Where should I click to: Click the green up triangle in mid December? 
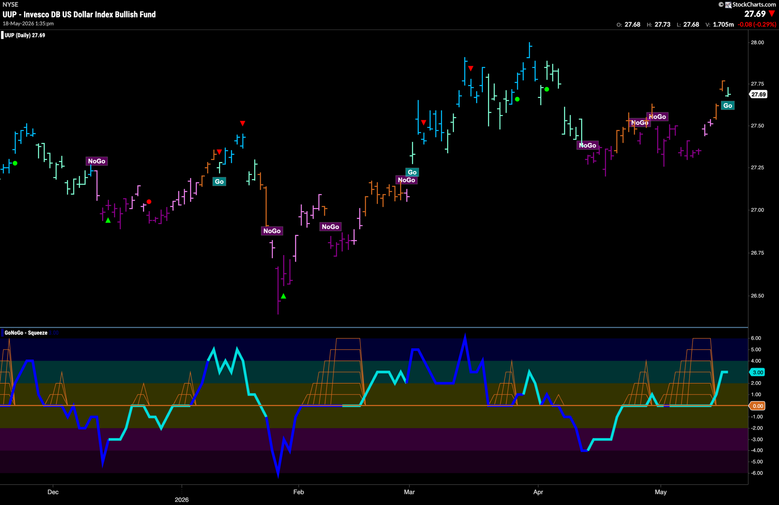click(108, 220)
